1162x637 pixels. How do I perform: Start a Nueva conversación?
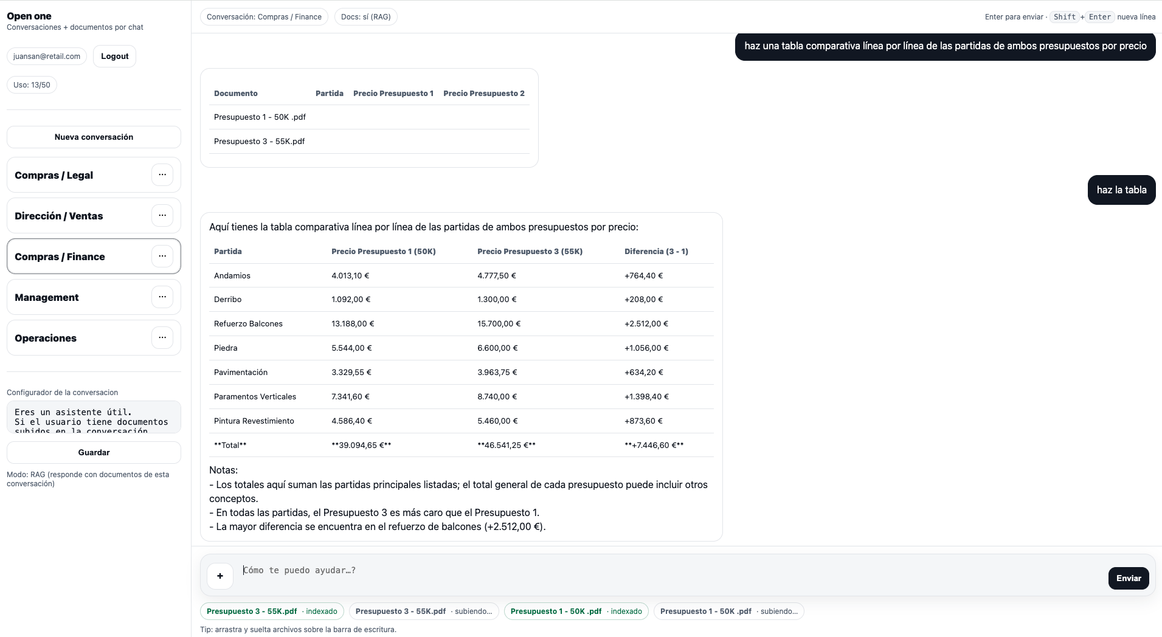click(x=93, y=137)
